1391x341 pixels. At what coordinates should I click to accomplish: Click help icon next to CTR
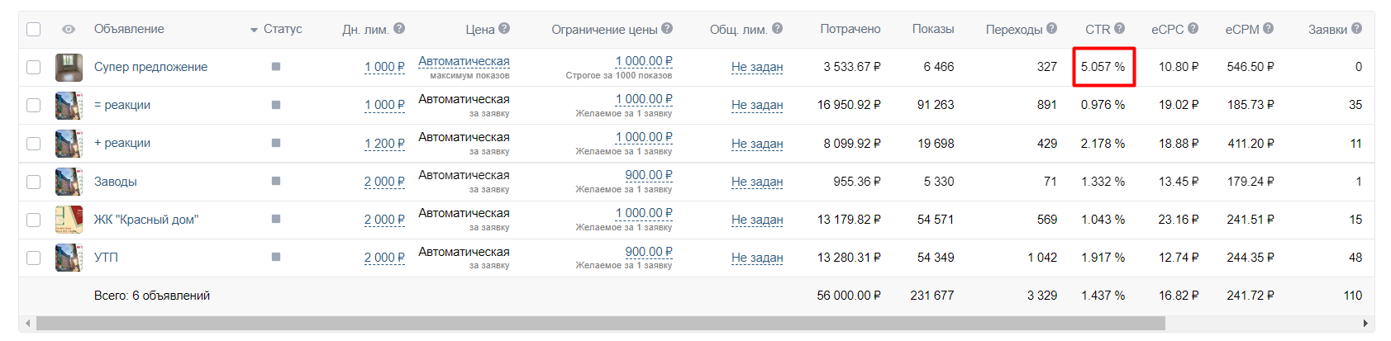coord(1119,28)
